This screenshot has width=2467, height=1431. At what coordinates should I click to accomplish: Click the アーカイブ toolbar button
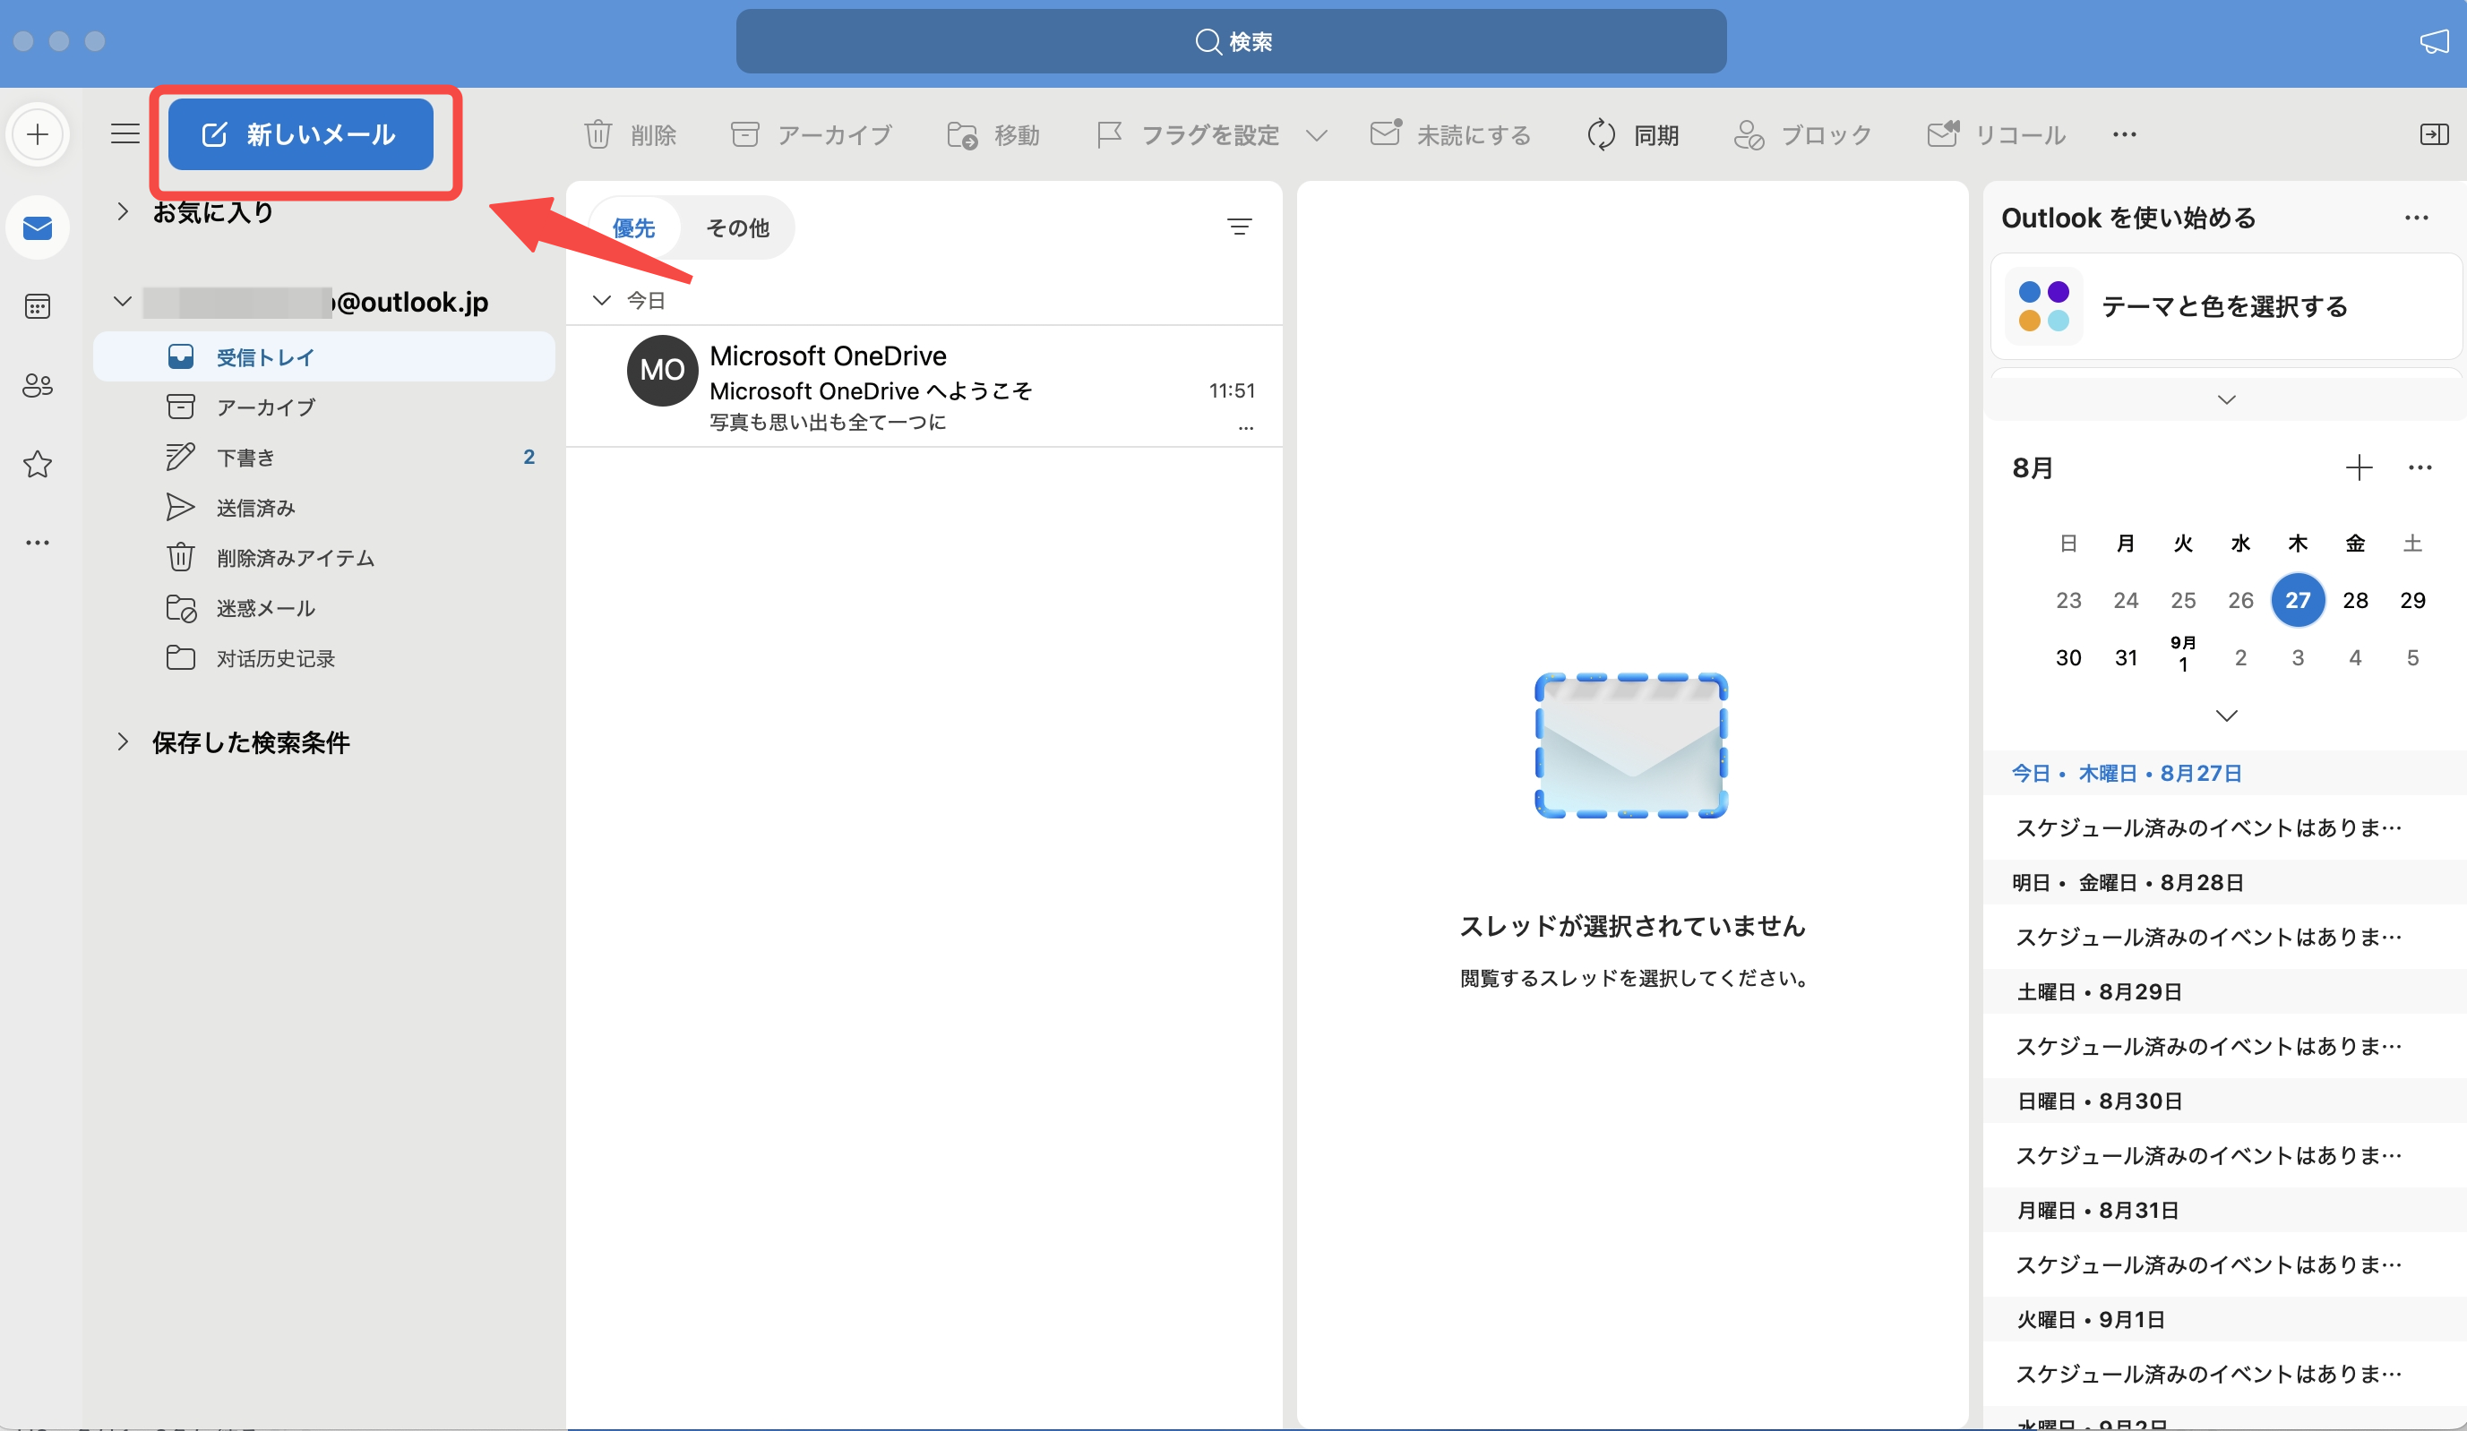pyautogui.click(x=812, y=134)
